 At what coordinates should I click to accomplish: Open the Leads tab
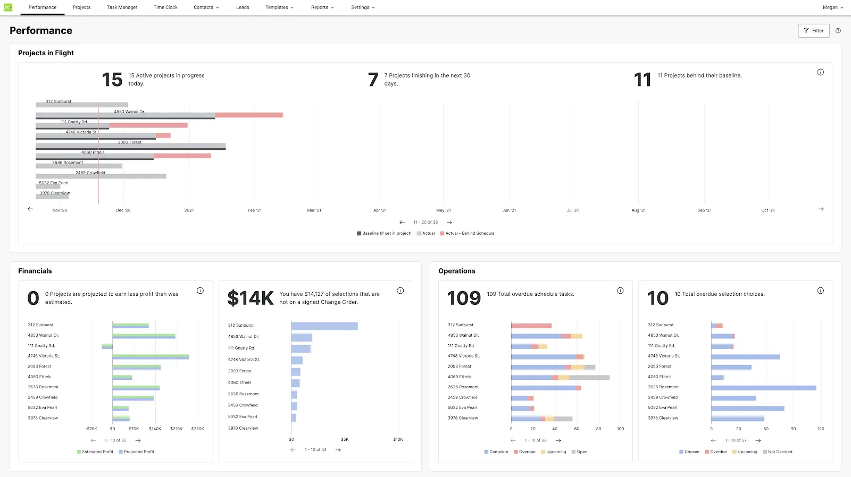coord(243,7)
